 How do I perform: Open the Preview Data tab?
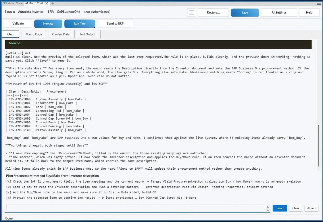[61, 34]
